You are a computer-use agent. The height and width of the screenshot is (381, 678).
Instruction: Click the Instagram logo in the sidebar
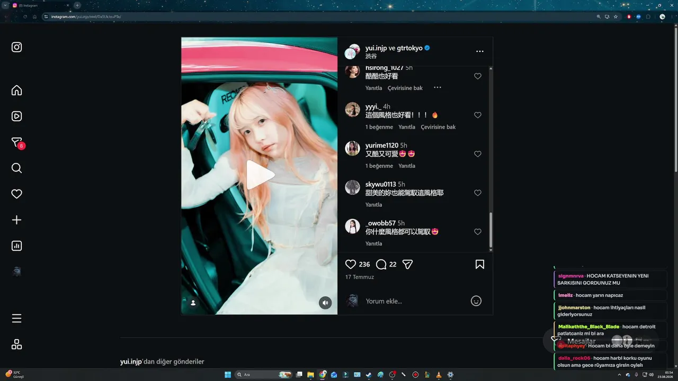click(x=17, y=47)
